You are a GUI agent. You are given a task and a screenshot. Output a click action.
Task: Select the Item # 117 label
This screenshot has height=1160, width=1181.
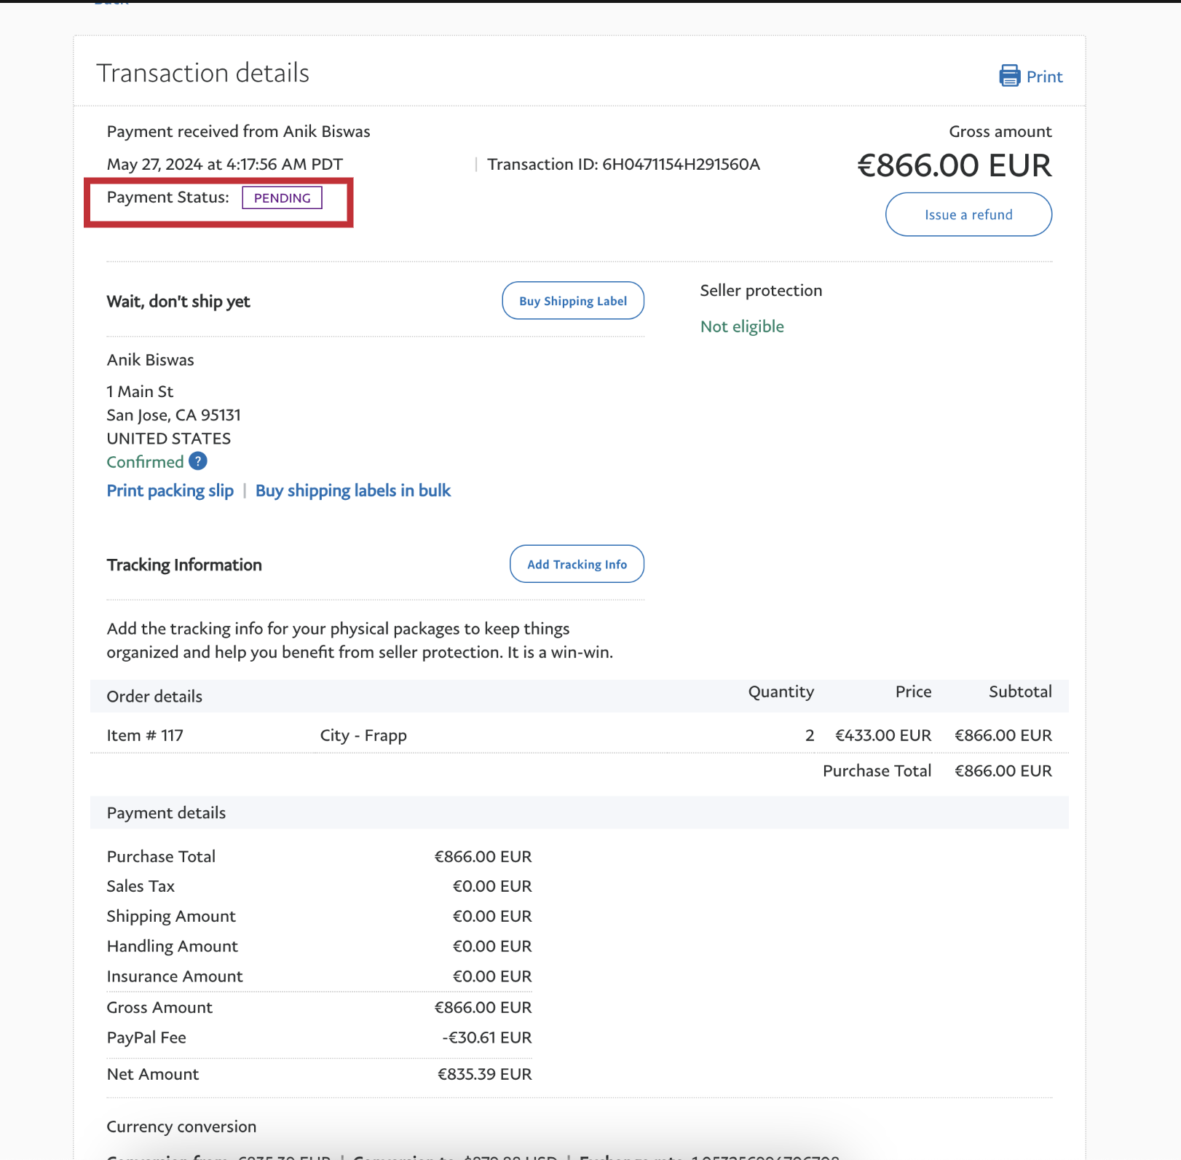145,735
